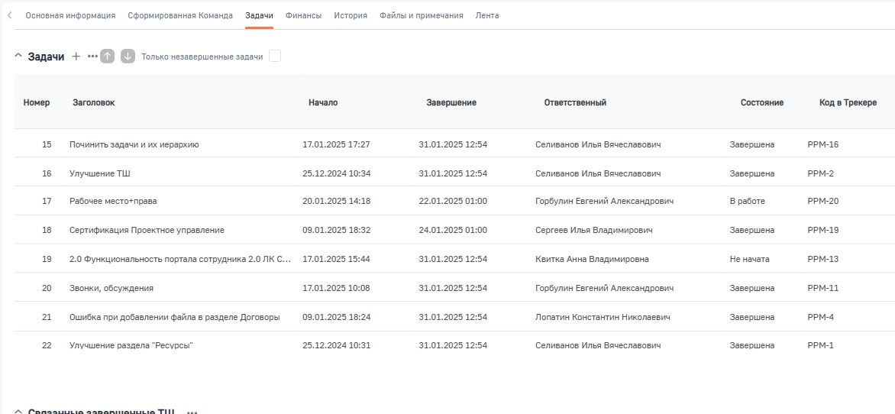Select start date 17.01.2025 17:27

(336, 144)
